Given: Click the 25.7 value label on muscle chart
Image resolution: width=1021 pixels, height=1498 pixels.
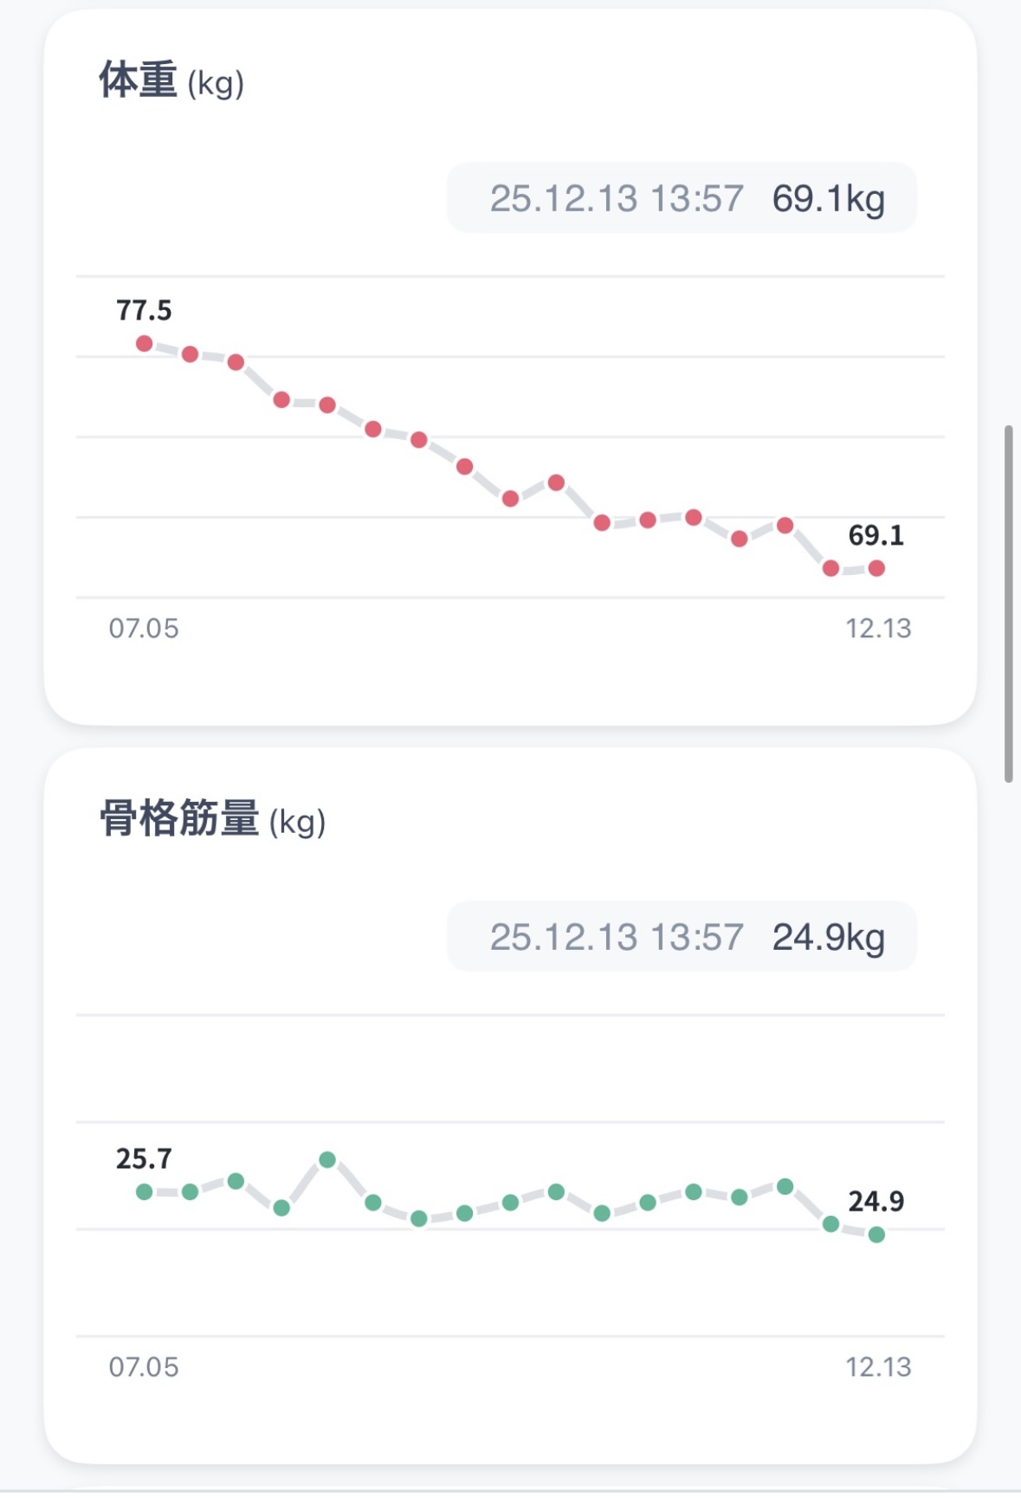Looking at the screenshot, I should 144,1159.
